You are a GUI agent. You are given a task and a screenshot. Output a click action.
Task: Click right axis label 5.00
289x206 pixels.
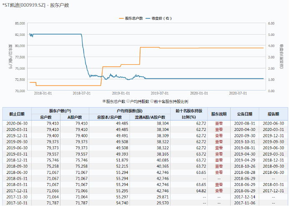pyautogui.click(x=271, y=35)
